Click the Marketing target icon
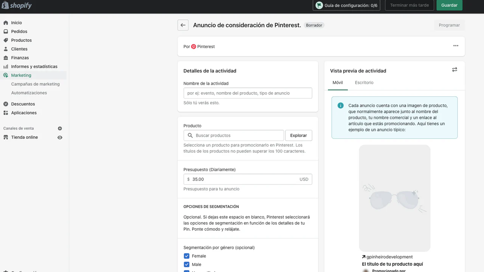The width and height of the screenshot is (484, 272). (x=6, y=75)
